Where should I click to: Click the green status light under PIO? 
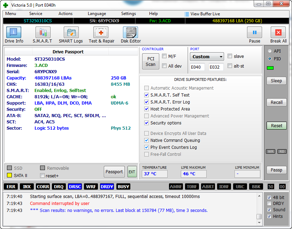(270, 68)
